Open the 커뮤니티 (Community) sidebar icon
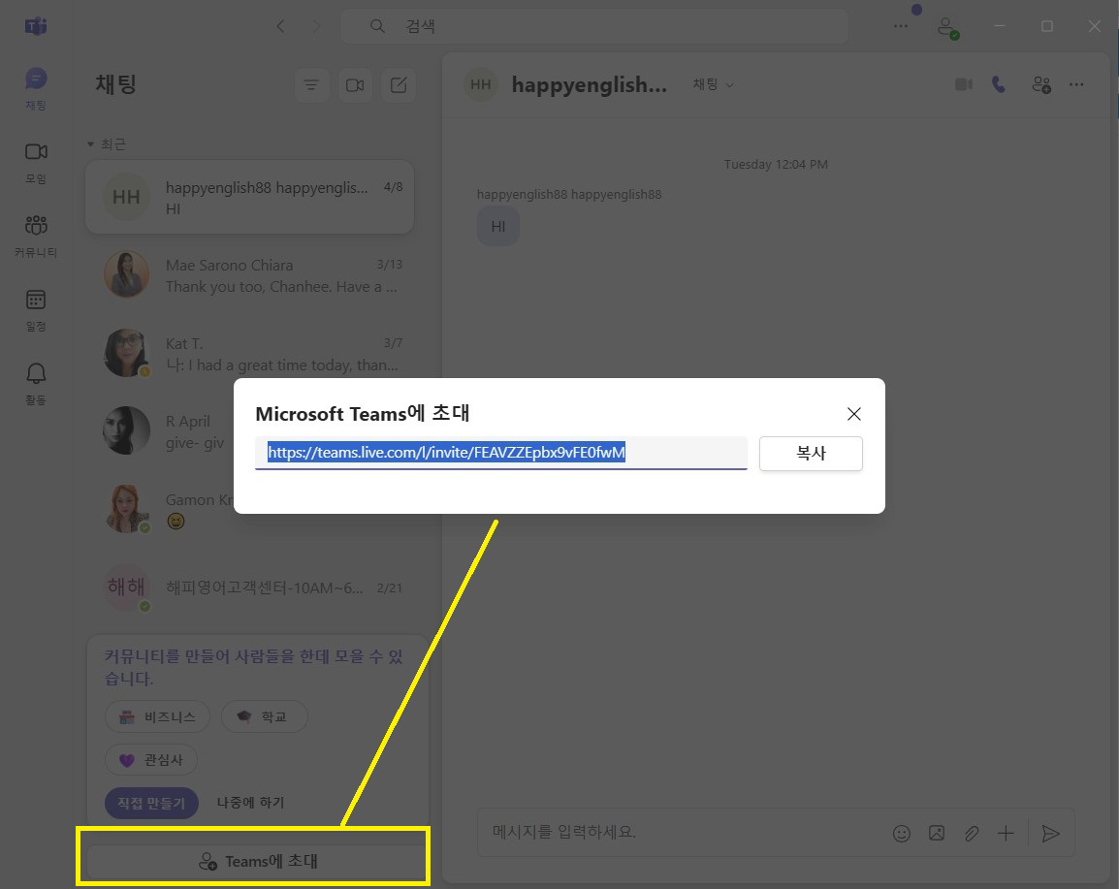The image size is (1119, 889). [36, 235]
